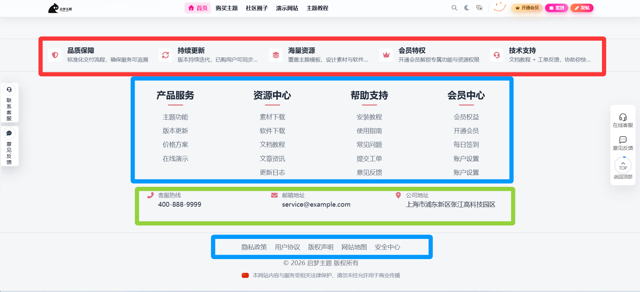Toggle dark mode with the moon icon
Image resolution: width=640 pixels, height=292 pixels.
click(467, 8)
